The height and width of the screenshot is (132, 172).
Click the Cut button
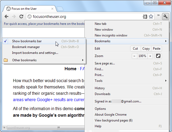tap(135, 49)
